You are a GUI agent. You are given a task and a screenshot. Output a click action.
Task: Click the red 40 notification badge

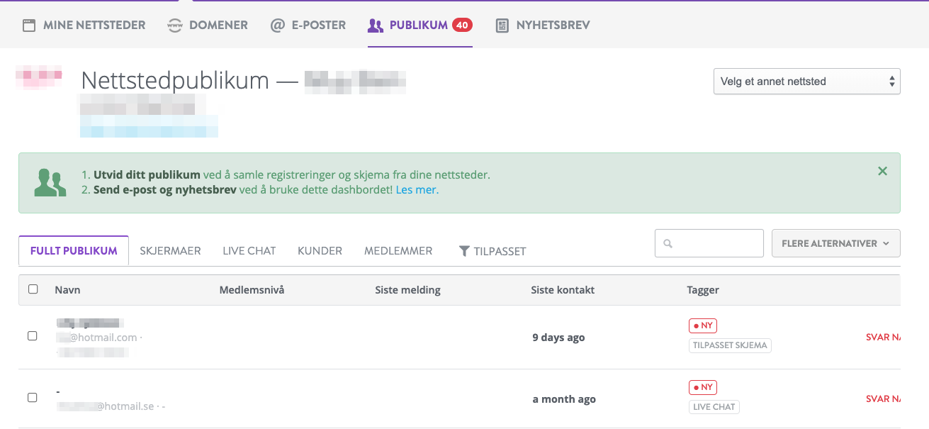pyautogui.click(x=462, y=25)
